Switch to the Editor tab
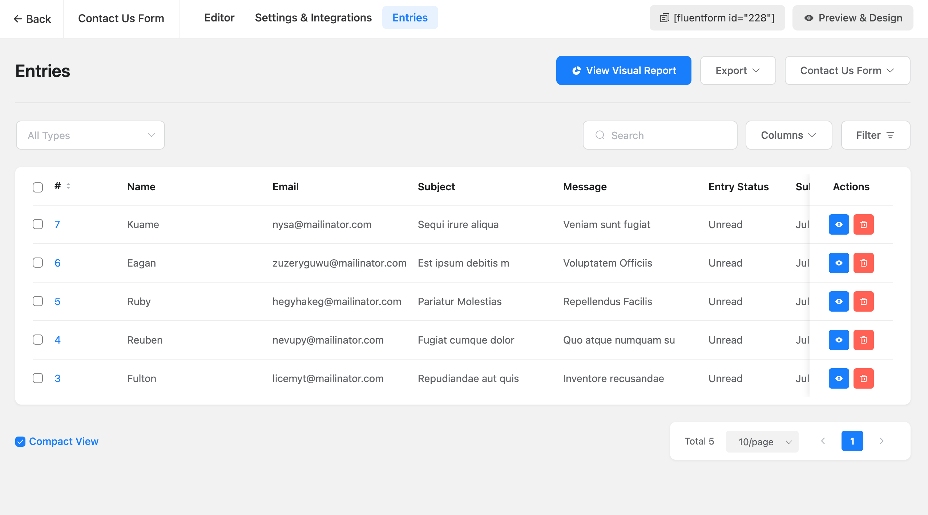The image size is (928, 515). pos(219,18)
